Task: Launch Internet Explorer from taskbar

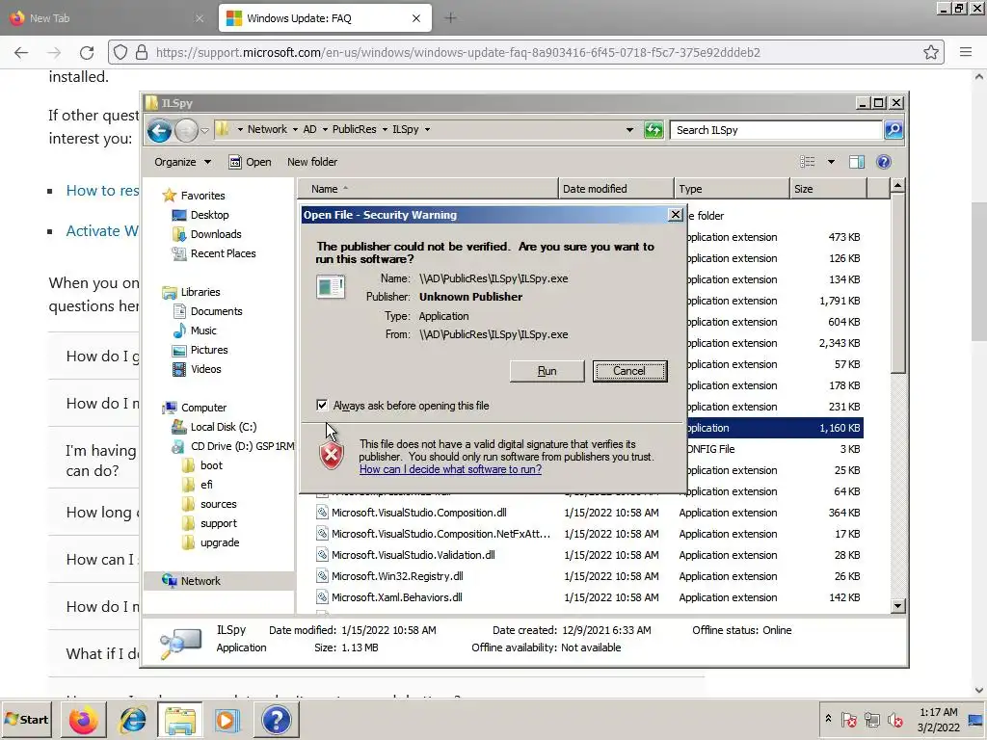Action: coord(133,720)
